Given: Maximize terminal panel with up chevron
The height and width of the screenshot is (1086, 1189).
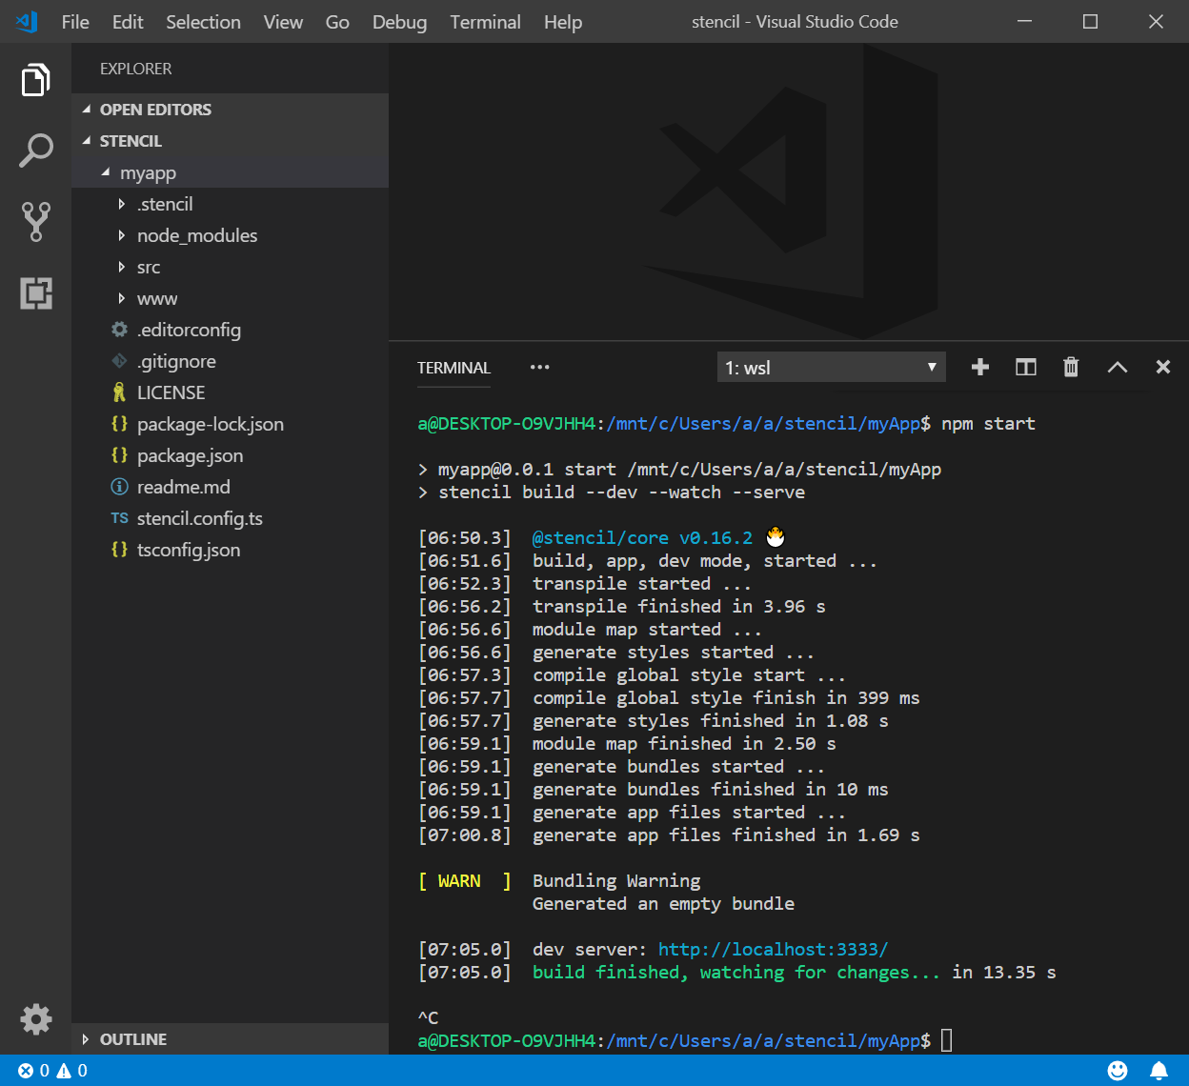Looking at the screenshot, I should (x=1117, y=368).
